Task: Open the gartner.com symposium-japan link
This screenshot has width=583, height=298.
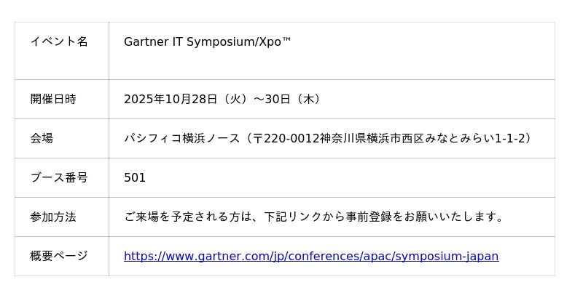Action: [311, 256]
